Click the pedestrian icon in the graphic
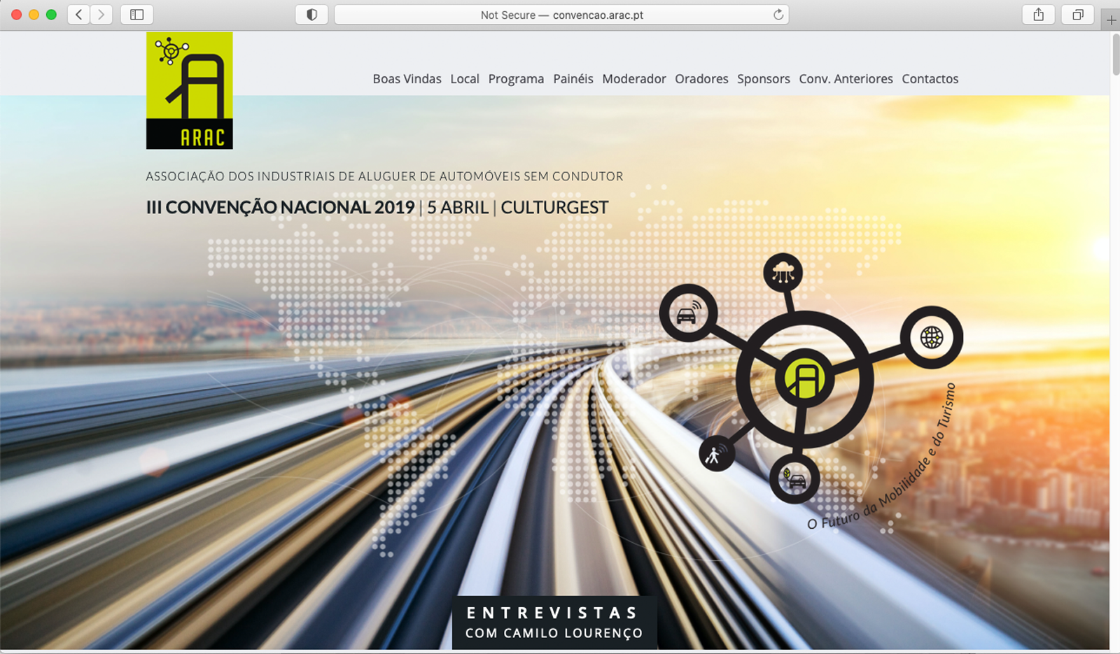Image resolution: width=1120 pixels, height=654 pixels. 716,453
